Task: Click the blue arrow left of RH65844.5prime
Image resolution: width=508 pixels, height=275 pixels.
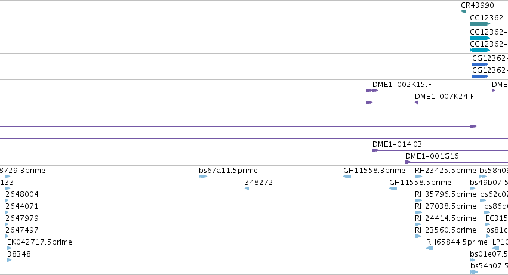Action: point(429,248)
